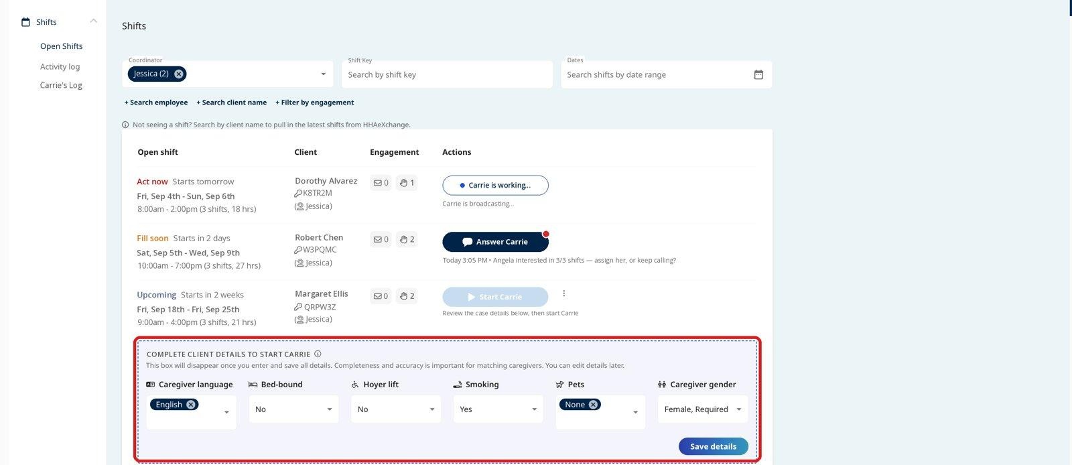This screenshot has height=465, width=1072.
Task: Click raised-hand count for Robert Chen
Action: (x=407, y=239)
